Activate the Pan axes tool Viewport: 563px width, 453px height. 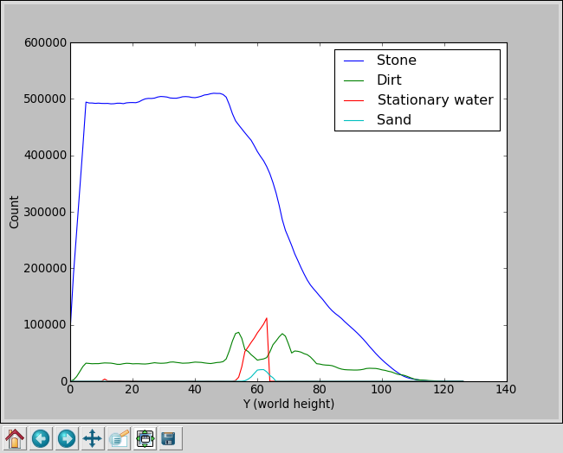(93, 438)
